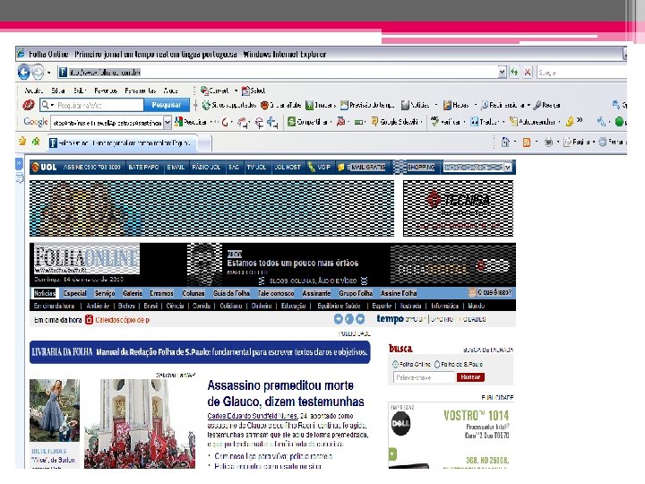Click the Palavra-chave search field
Viewport: 645px width, 484px height.
pyautogui.click(x=424, y=377)
